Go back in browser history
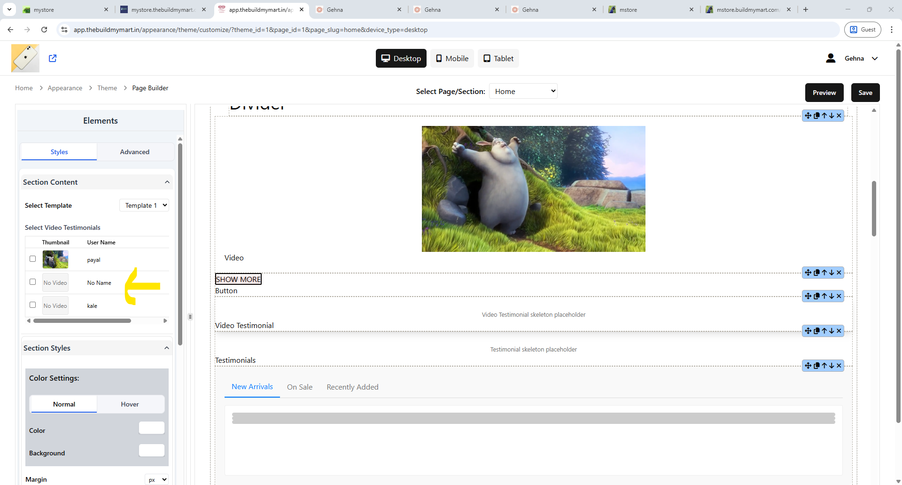 point(10,30)
